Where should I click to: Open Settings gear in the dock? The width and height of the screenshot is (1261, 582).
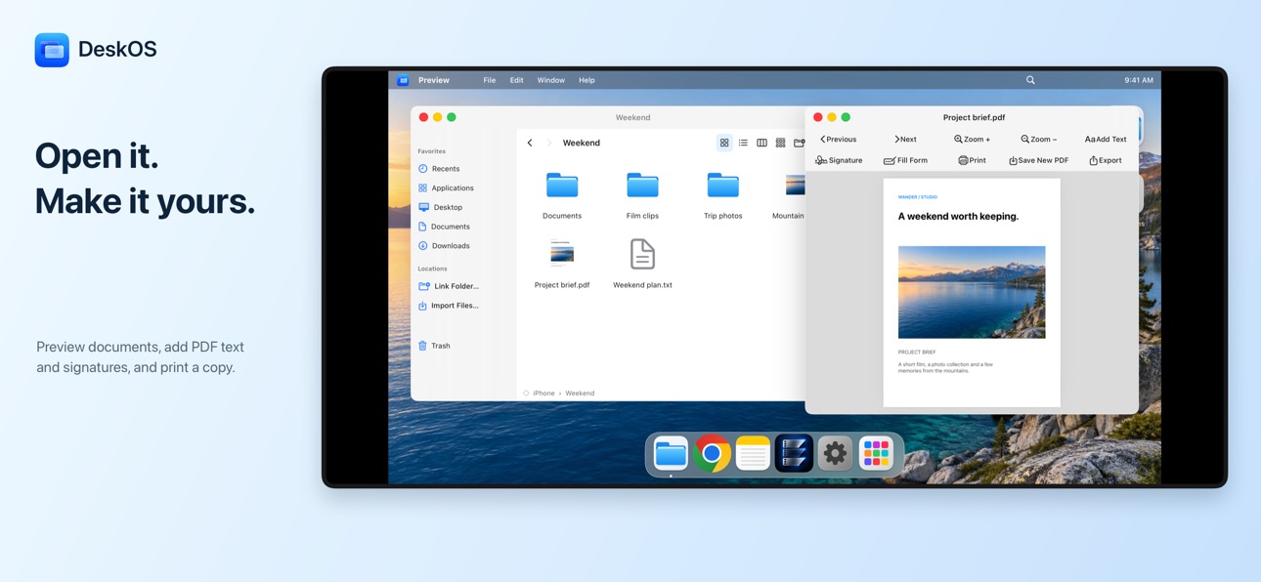pos(835,454)
